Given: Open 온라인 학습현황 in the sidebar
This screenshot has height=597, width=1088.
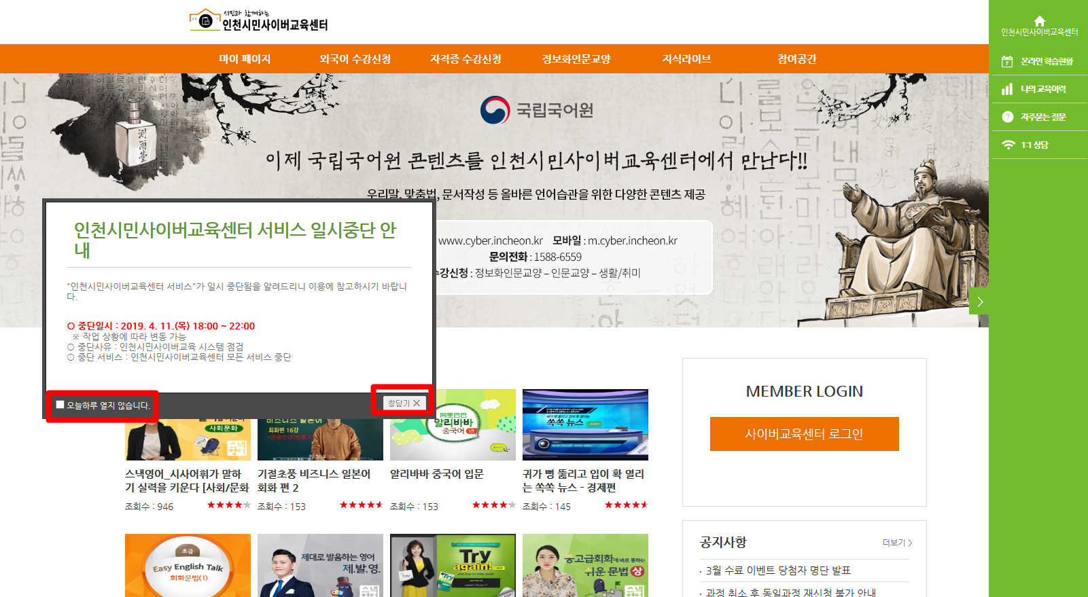Looking at the screenshot, I should [x=1039, y=61].
